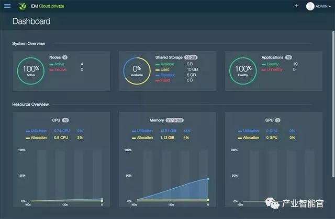Click the plus create resource icon
The width and height of the screenshot is (335, 219).
pyautogui.click(x=296, y=6)
